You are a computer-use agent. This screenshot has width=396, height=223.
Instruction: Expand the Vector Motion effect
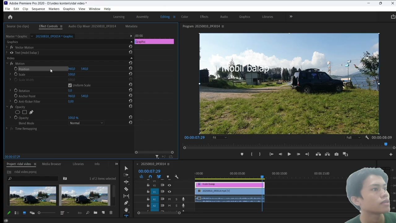7,47
